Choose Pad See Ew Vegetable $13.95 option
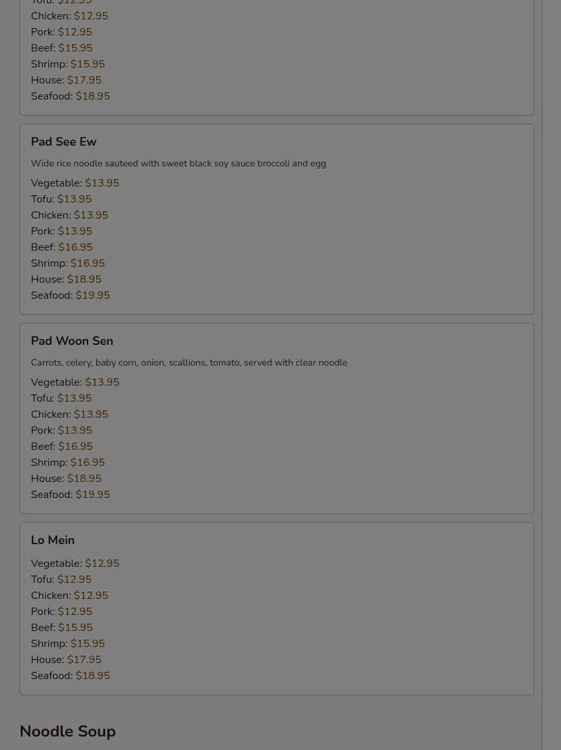Image resolution: width=561 pixels, height=750 pixels. pos(75,182)
